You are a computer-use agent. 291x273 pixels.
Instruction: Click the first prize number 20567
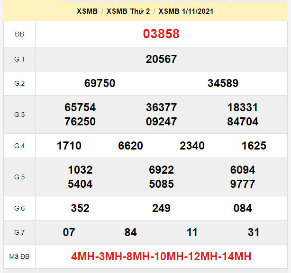pos(161,59)
